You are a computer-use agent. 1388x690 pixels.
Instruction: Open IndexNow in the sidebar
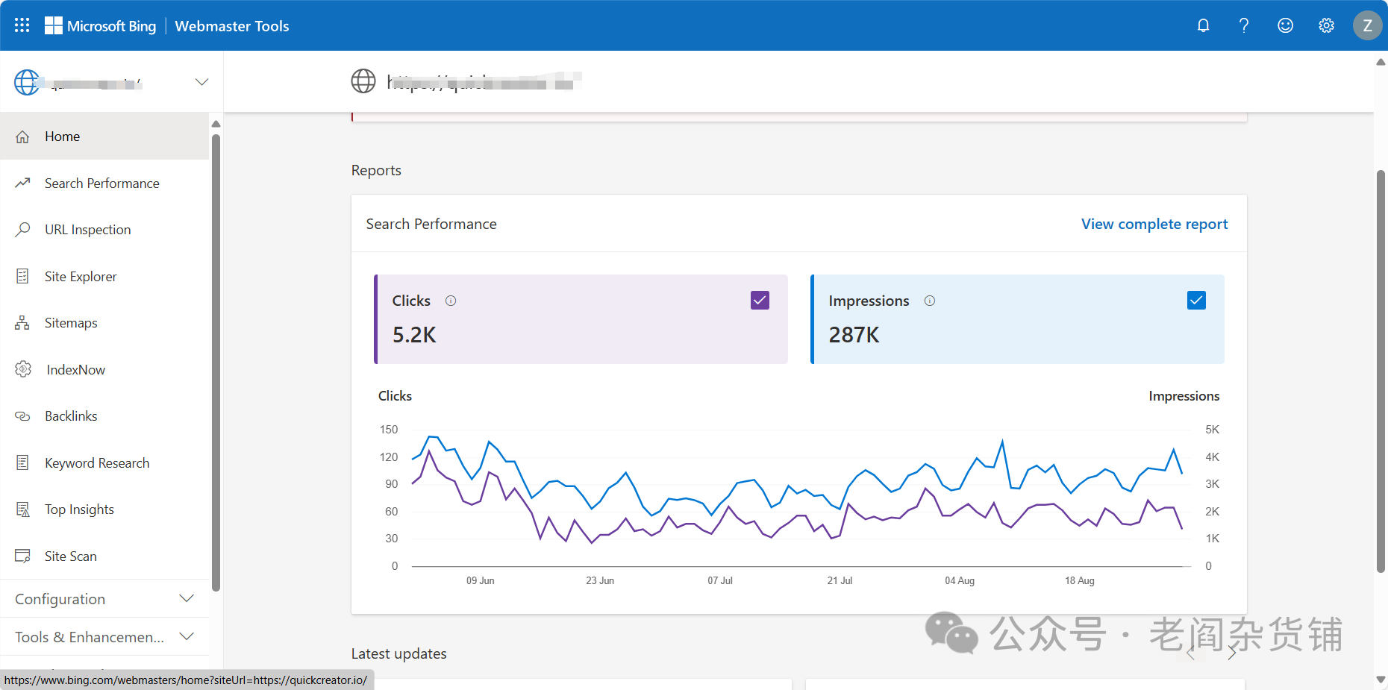(104, 369)
